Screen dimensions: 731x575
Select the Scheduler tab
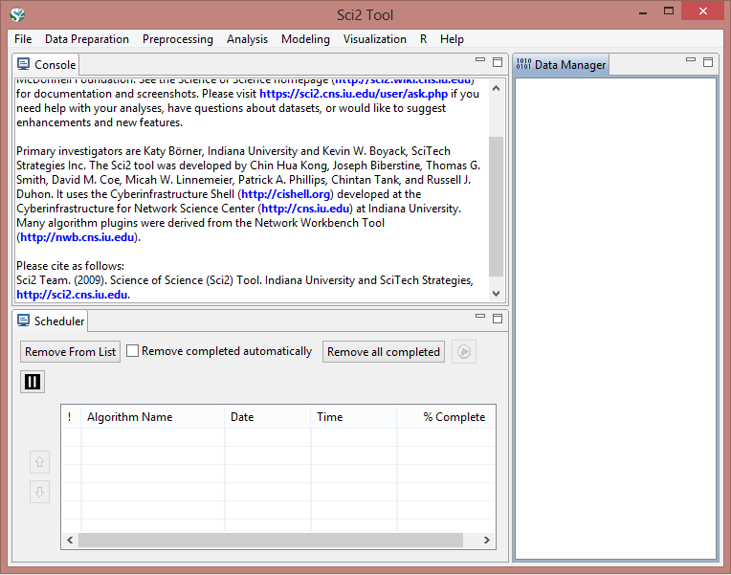coord(51,321)
